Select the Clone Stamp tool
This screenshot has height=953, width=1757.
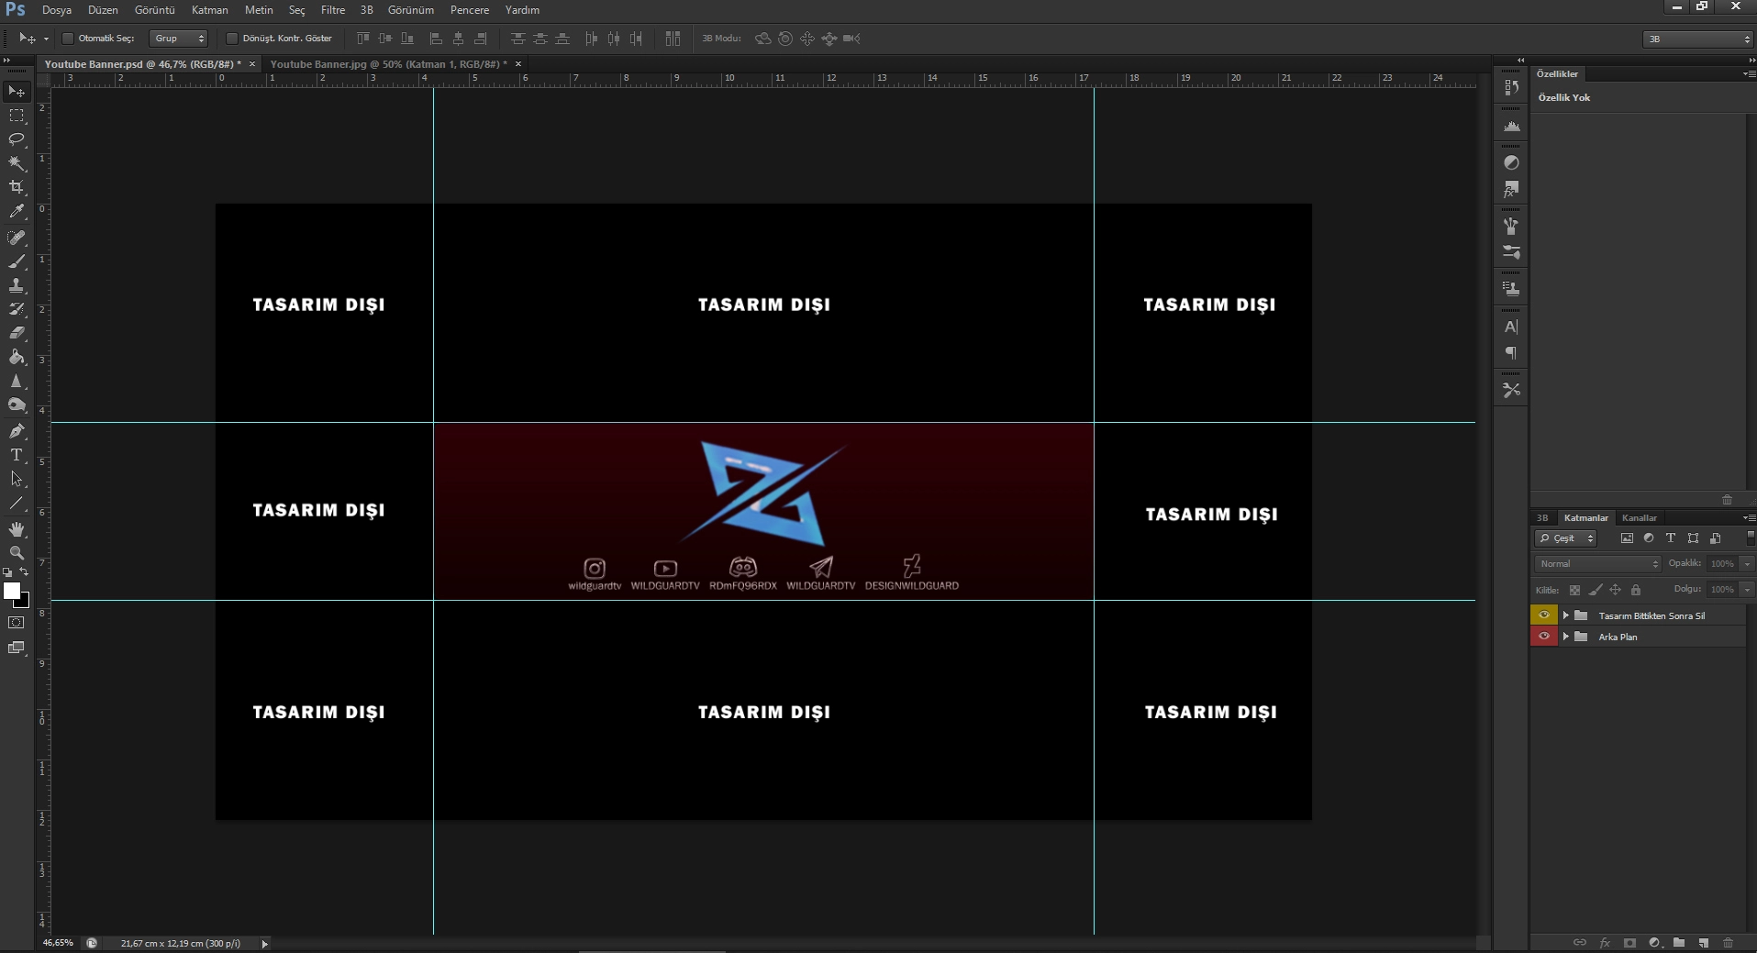(17, 285)
